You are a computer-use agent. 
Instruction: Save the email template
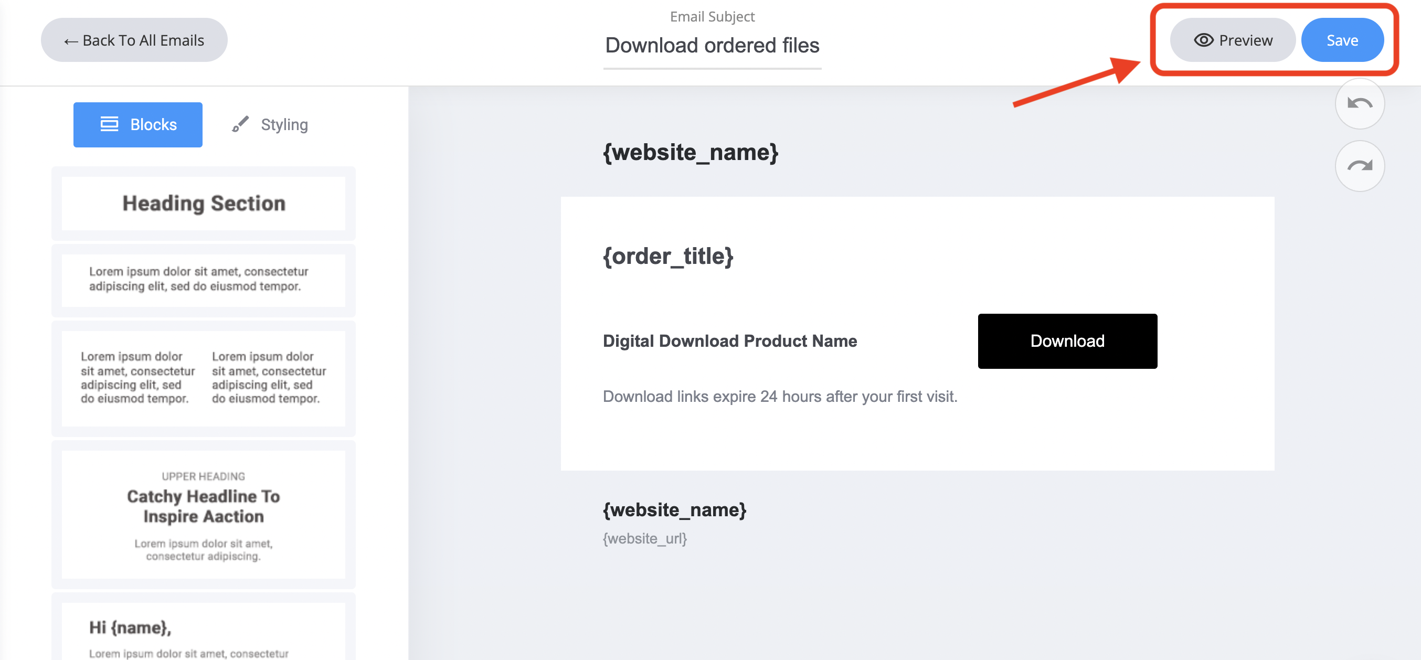tap(1342, 40)
